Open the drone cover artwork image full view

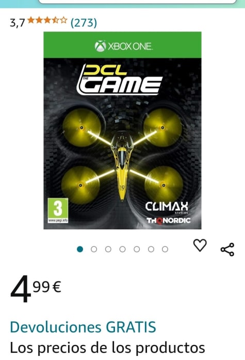122,130
